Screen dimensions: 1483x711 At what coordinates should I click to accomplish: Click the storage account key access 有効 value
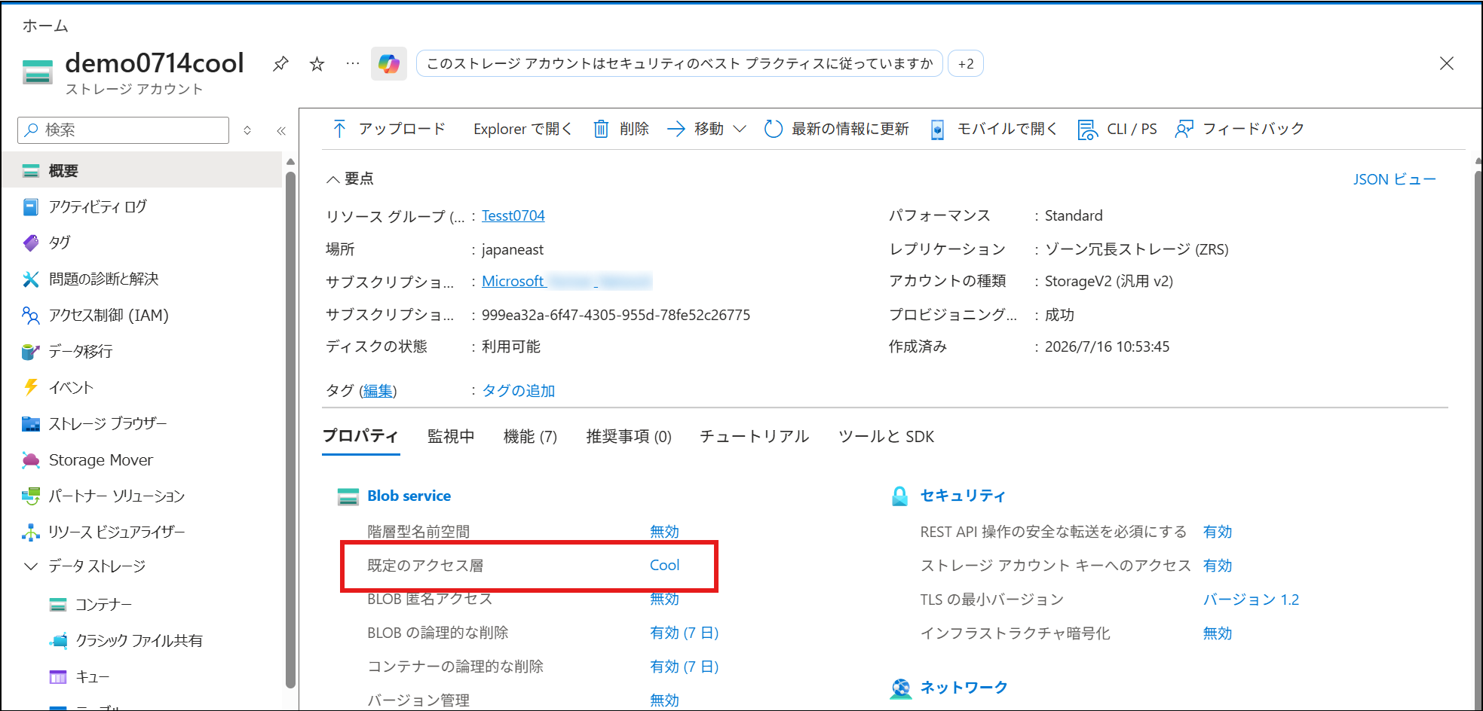[1218, 566]
